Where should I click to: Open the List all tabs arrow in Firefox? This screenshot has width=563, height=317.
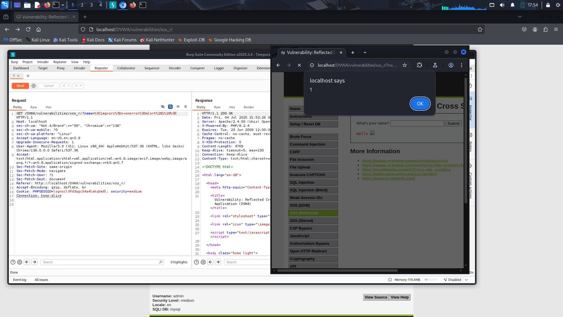pos(520,16)
